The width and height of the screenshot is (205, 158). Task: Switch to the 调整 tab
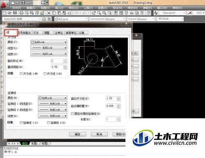tap(48, 33)
